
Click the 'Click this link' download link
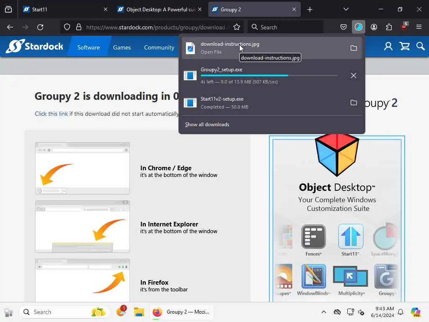[x=51, y=114]
